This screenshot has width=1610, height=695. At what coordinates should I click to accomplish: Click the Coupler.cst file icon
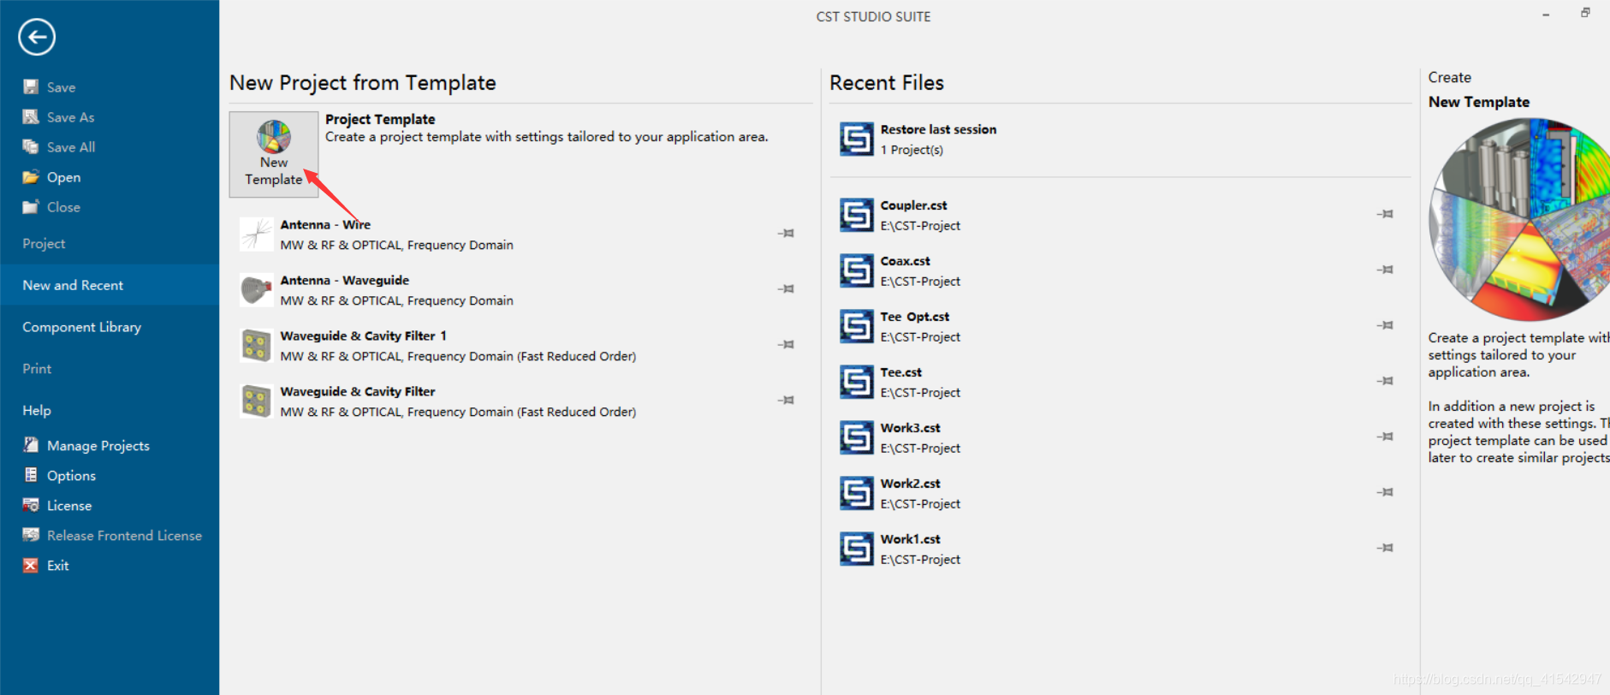856,215
